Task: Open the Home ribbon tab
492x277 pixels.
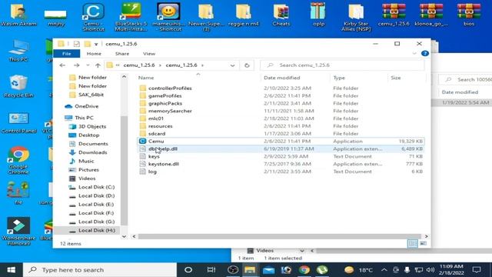Action: [94, 54]
